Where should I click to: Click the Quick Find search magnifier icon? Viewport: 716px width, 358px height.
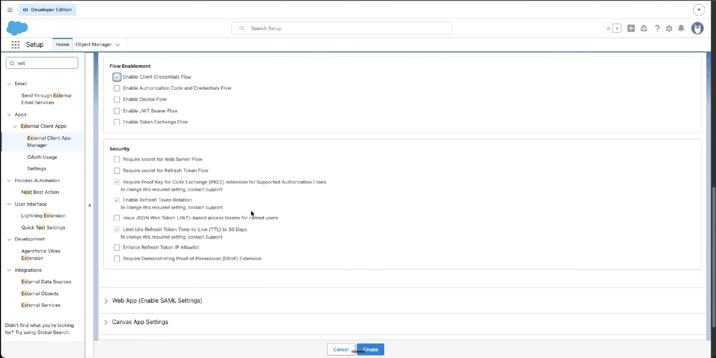[12, 63]
